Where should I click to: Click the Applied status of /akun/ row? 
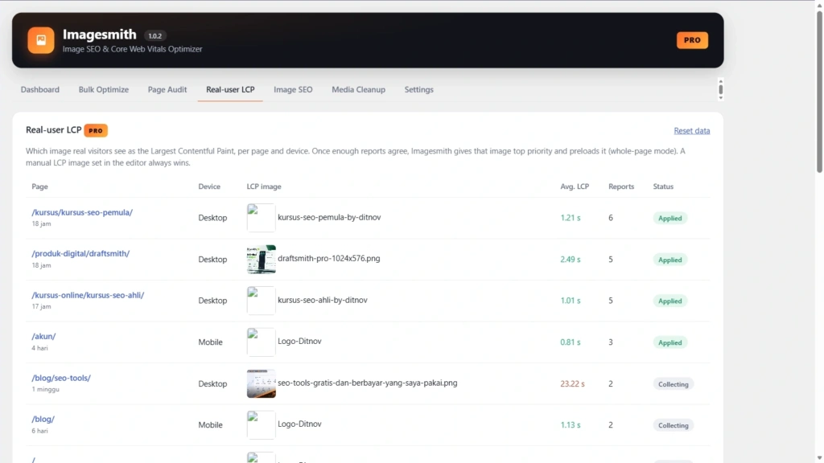click(x=670, y=342)
